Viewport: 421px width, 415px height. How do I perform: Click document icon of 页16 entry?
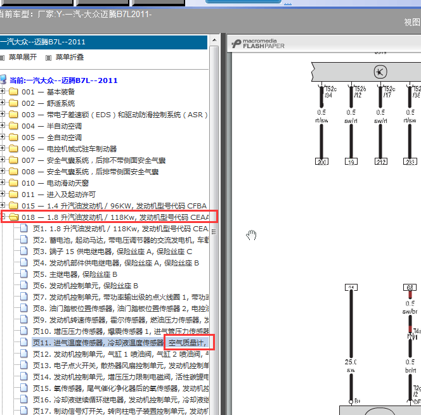click(x=24, y=399)
